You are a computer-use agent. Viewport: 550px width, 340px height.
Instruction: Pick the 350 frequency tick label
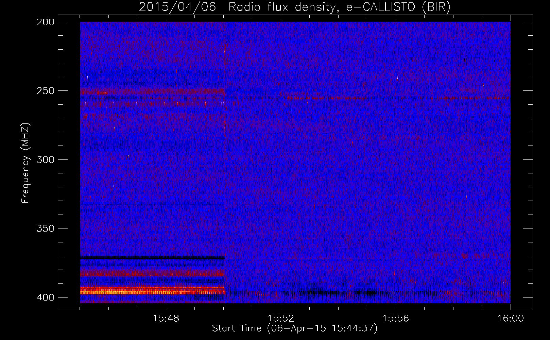coord(46,228)
